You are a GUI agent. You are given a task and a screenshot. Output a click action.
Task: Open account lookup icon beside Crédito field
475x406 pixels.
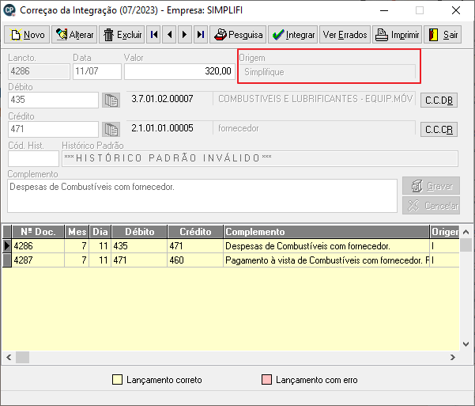111,130
